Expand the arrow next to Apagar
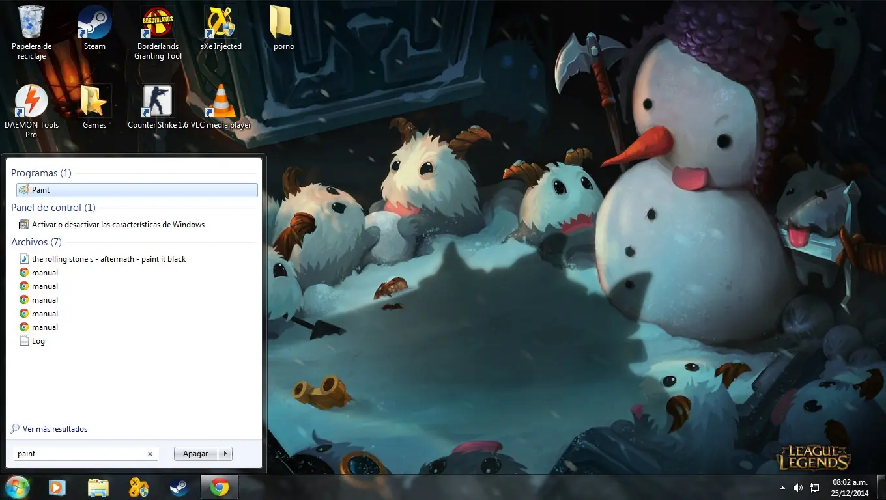Image resolution: width=886 pixels, height=500 pixels. [x=225, y=454]
